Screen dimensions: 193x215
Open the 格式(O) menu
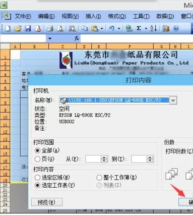(x=117, y=16)
